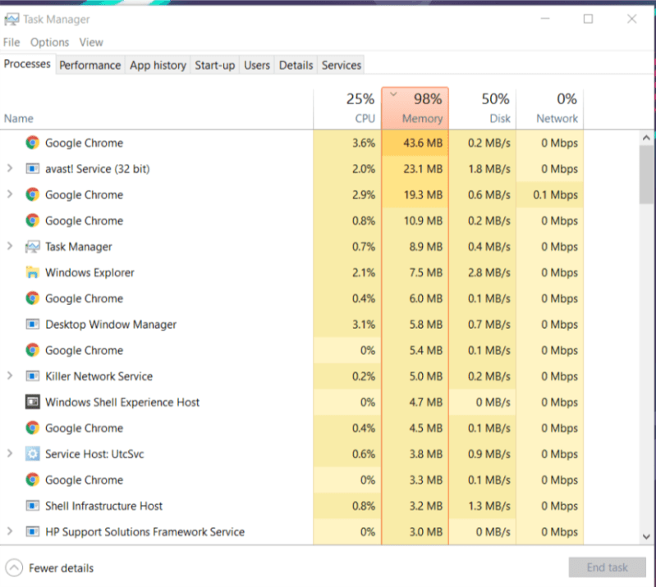Select Shell Infrastructure Host row name
This screenshot has width=656, height=587.
point(103,506)
